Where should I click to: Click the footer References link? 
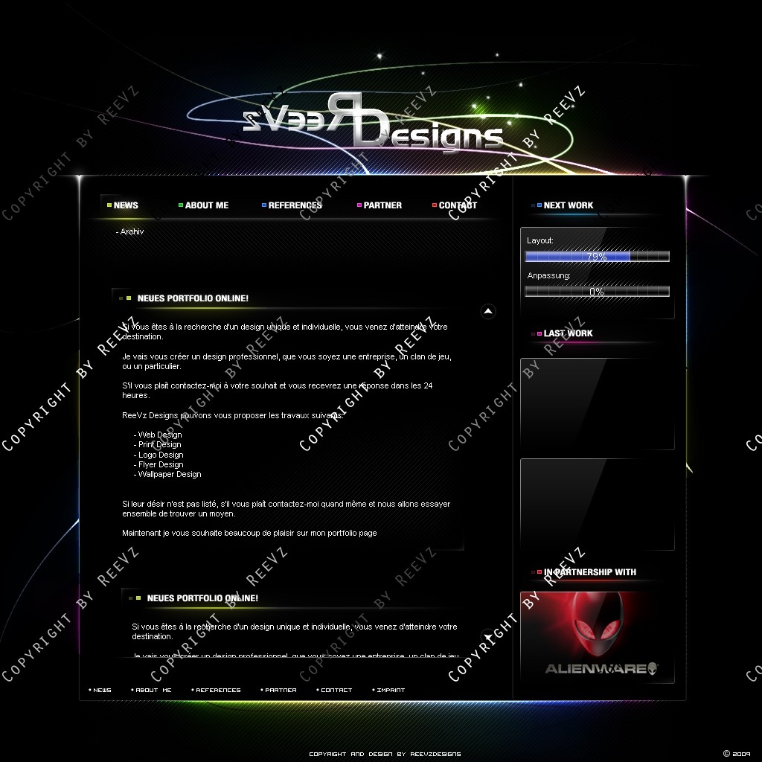217,690
